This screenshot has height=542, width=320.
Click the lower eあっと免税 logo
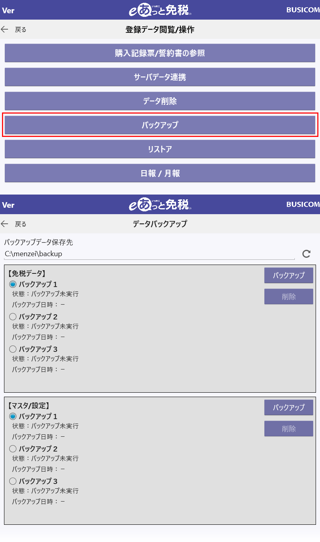(160, 205)
